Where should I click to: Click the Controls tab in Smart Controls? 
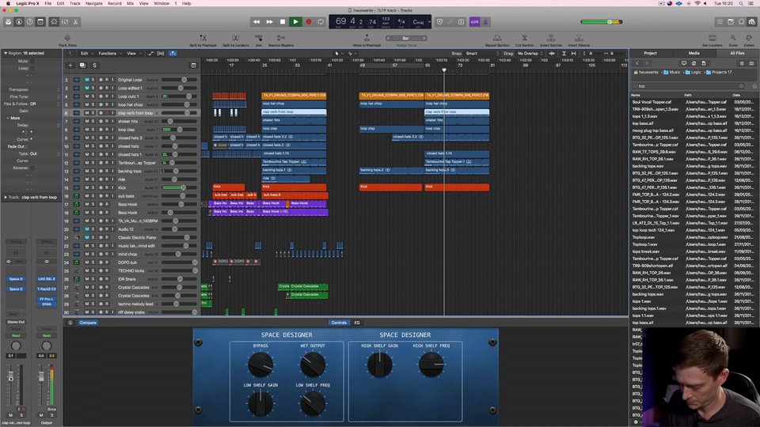click(338, 323)
